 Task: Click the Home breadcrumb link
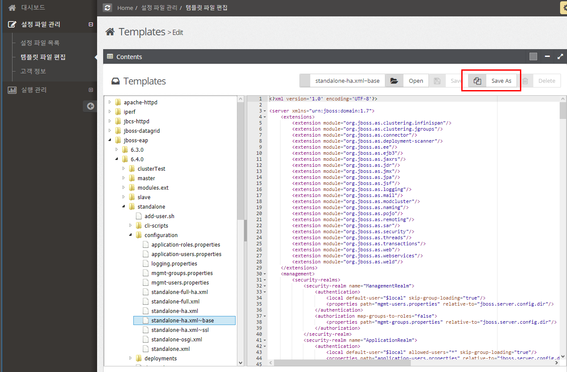pos(125,8)
